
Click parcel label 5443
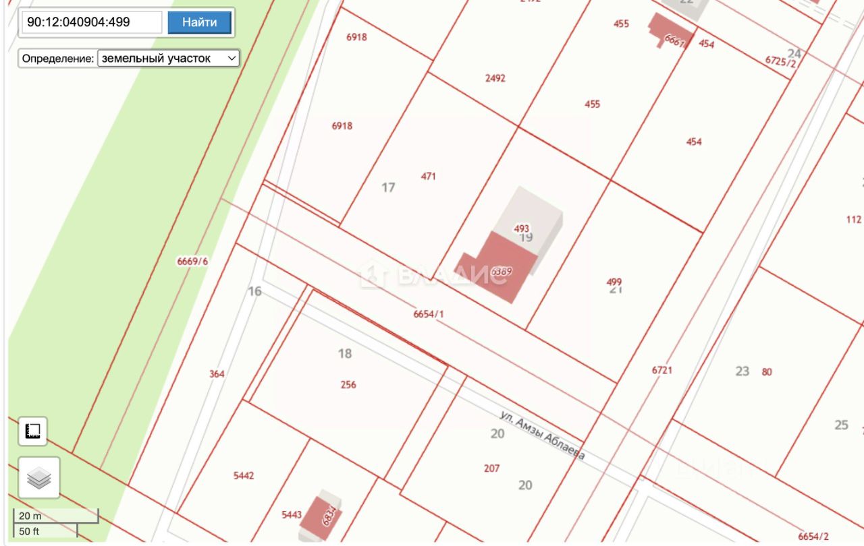click(x=292, y=515)
